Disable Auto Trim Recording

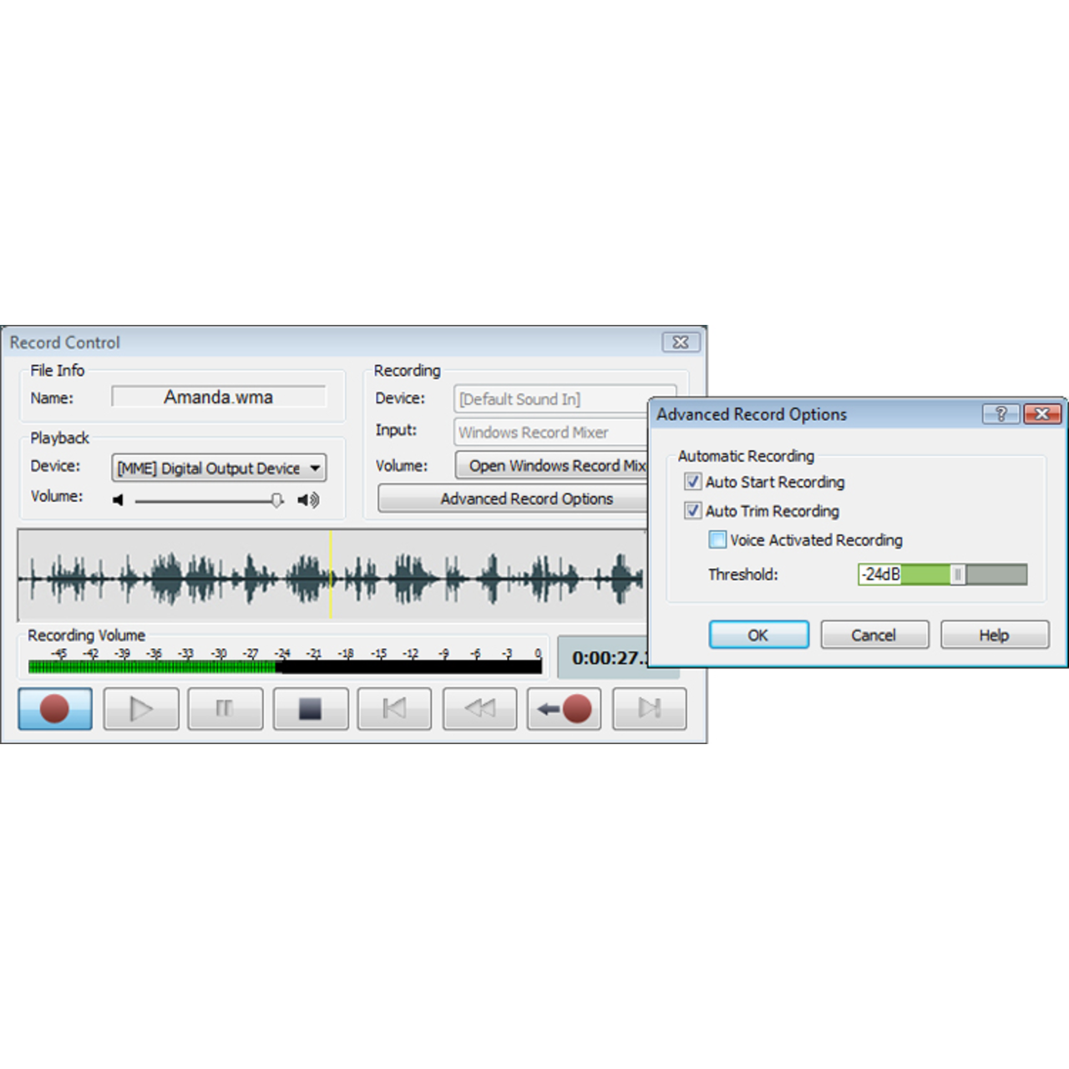click(692, 510)
